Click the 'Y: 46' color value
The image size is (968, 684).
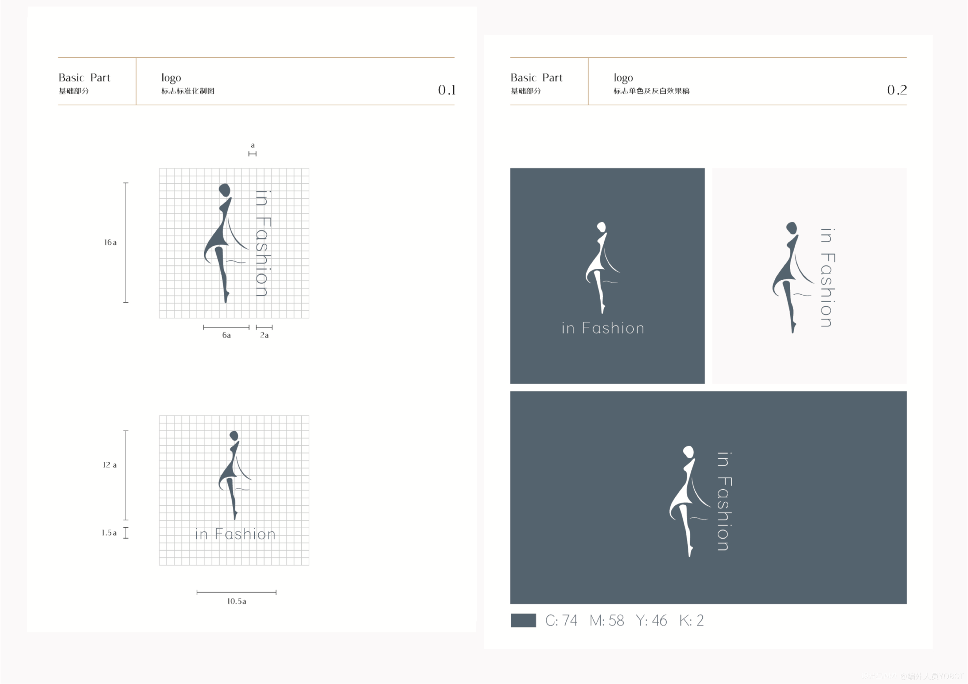[x=651, y=621]
